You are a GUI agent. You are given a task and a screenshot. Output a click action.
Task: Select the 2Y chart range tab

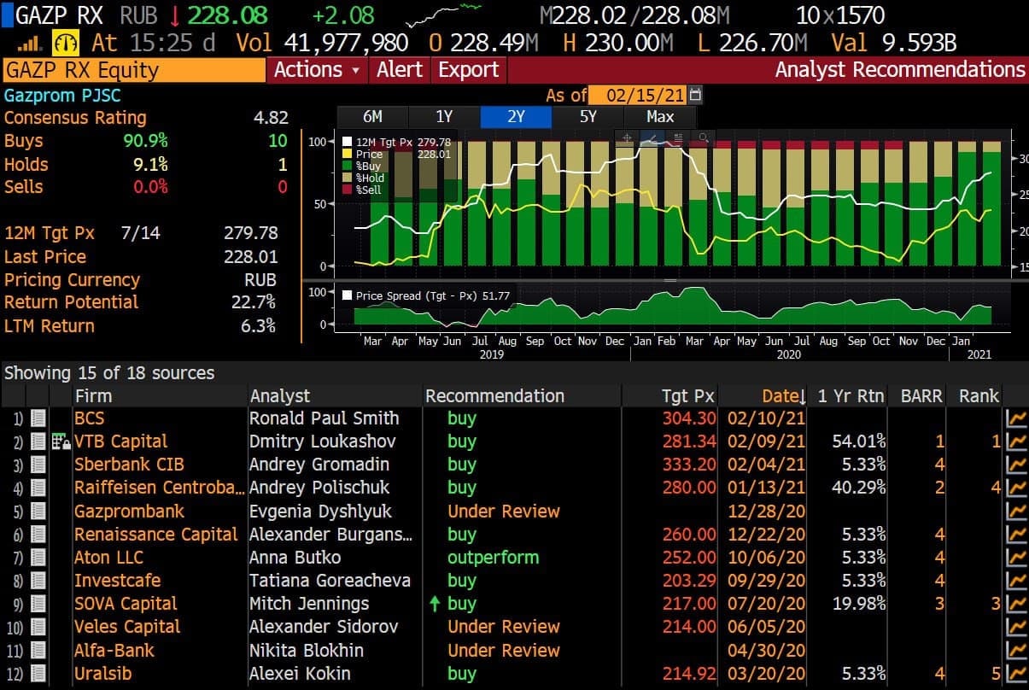click(x=516, y=117)
